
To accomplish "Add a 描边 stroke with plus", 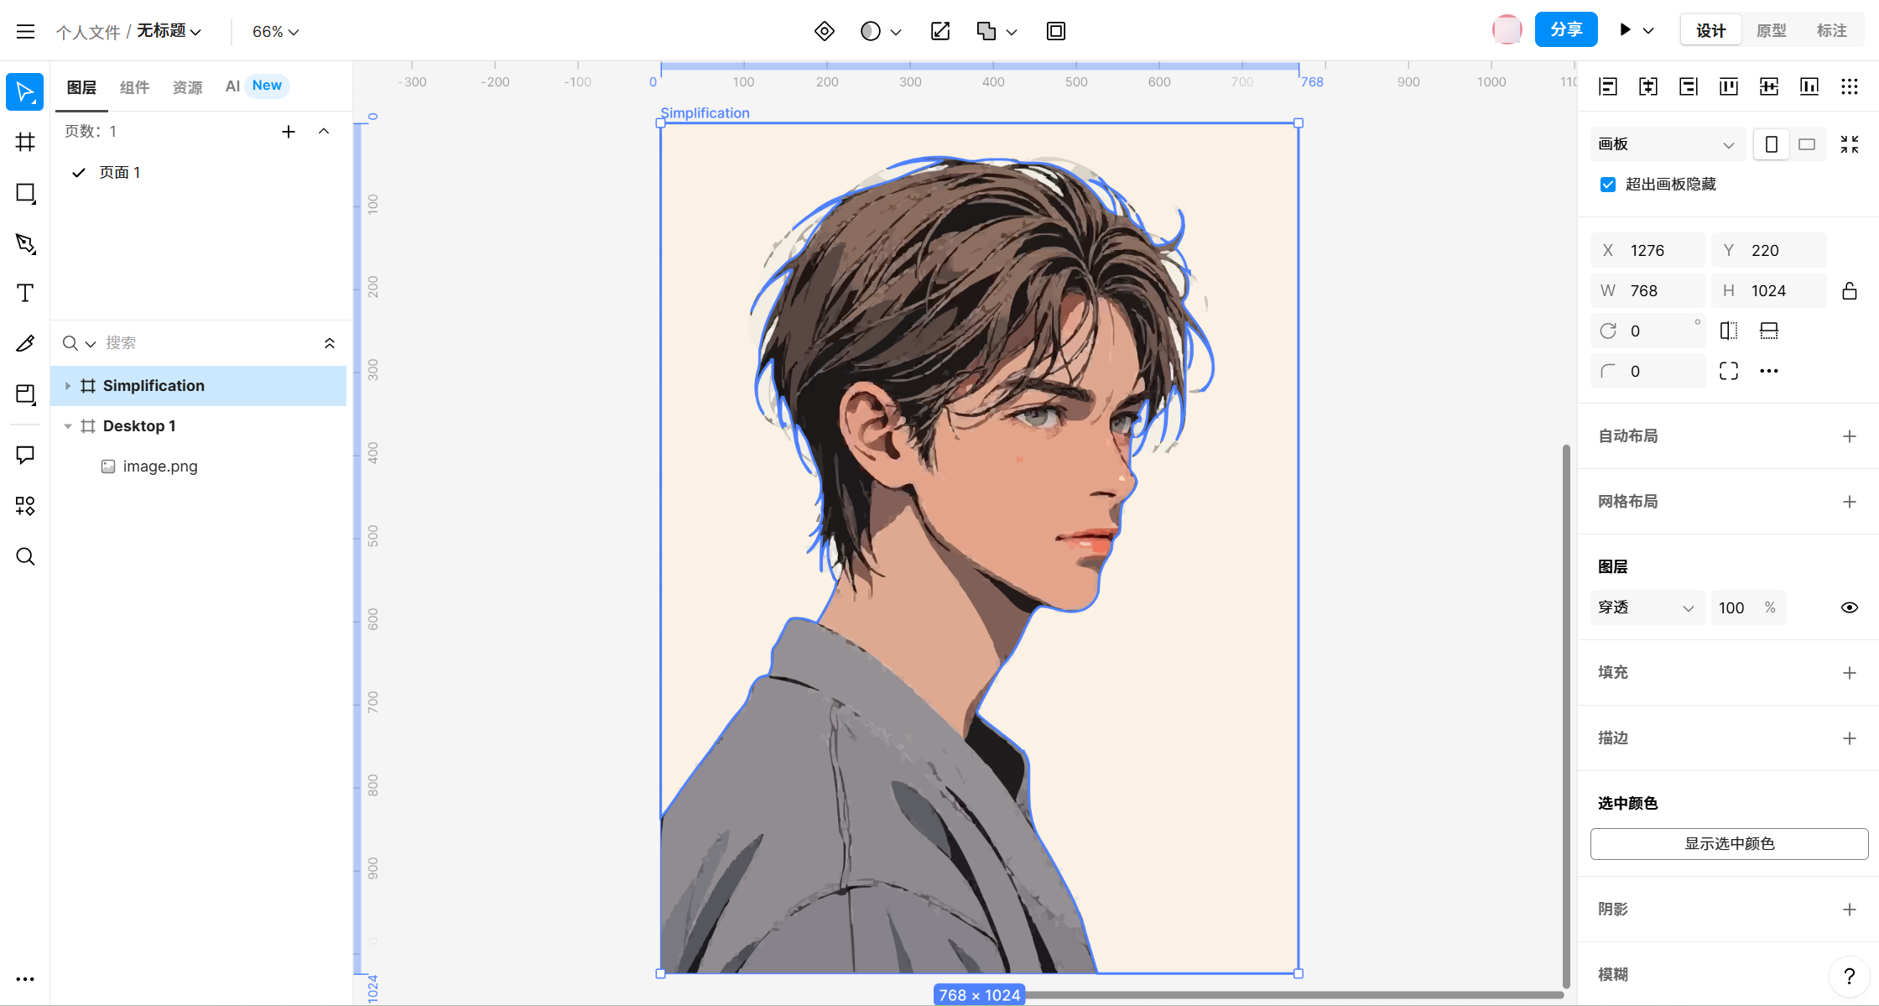I will [x=1850, y=738].
